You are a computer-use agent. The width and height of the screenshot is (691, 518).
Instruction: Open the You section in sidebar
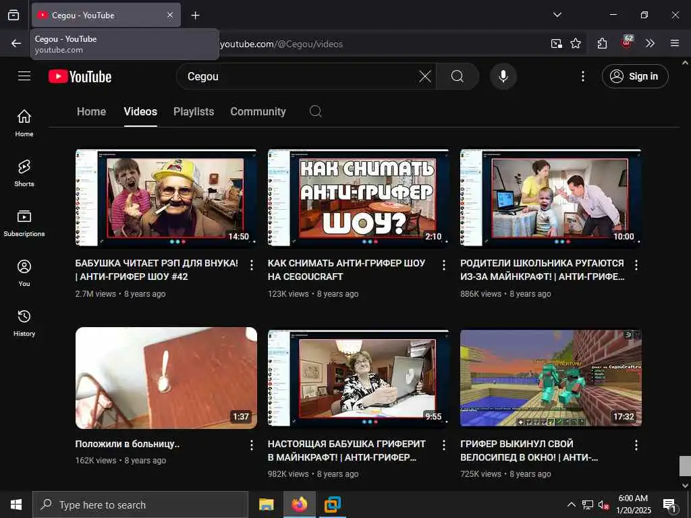point(24,272)
